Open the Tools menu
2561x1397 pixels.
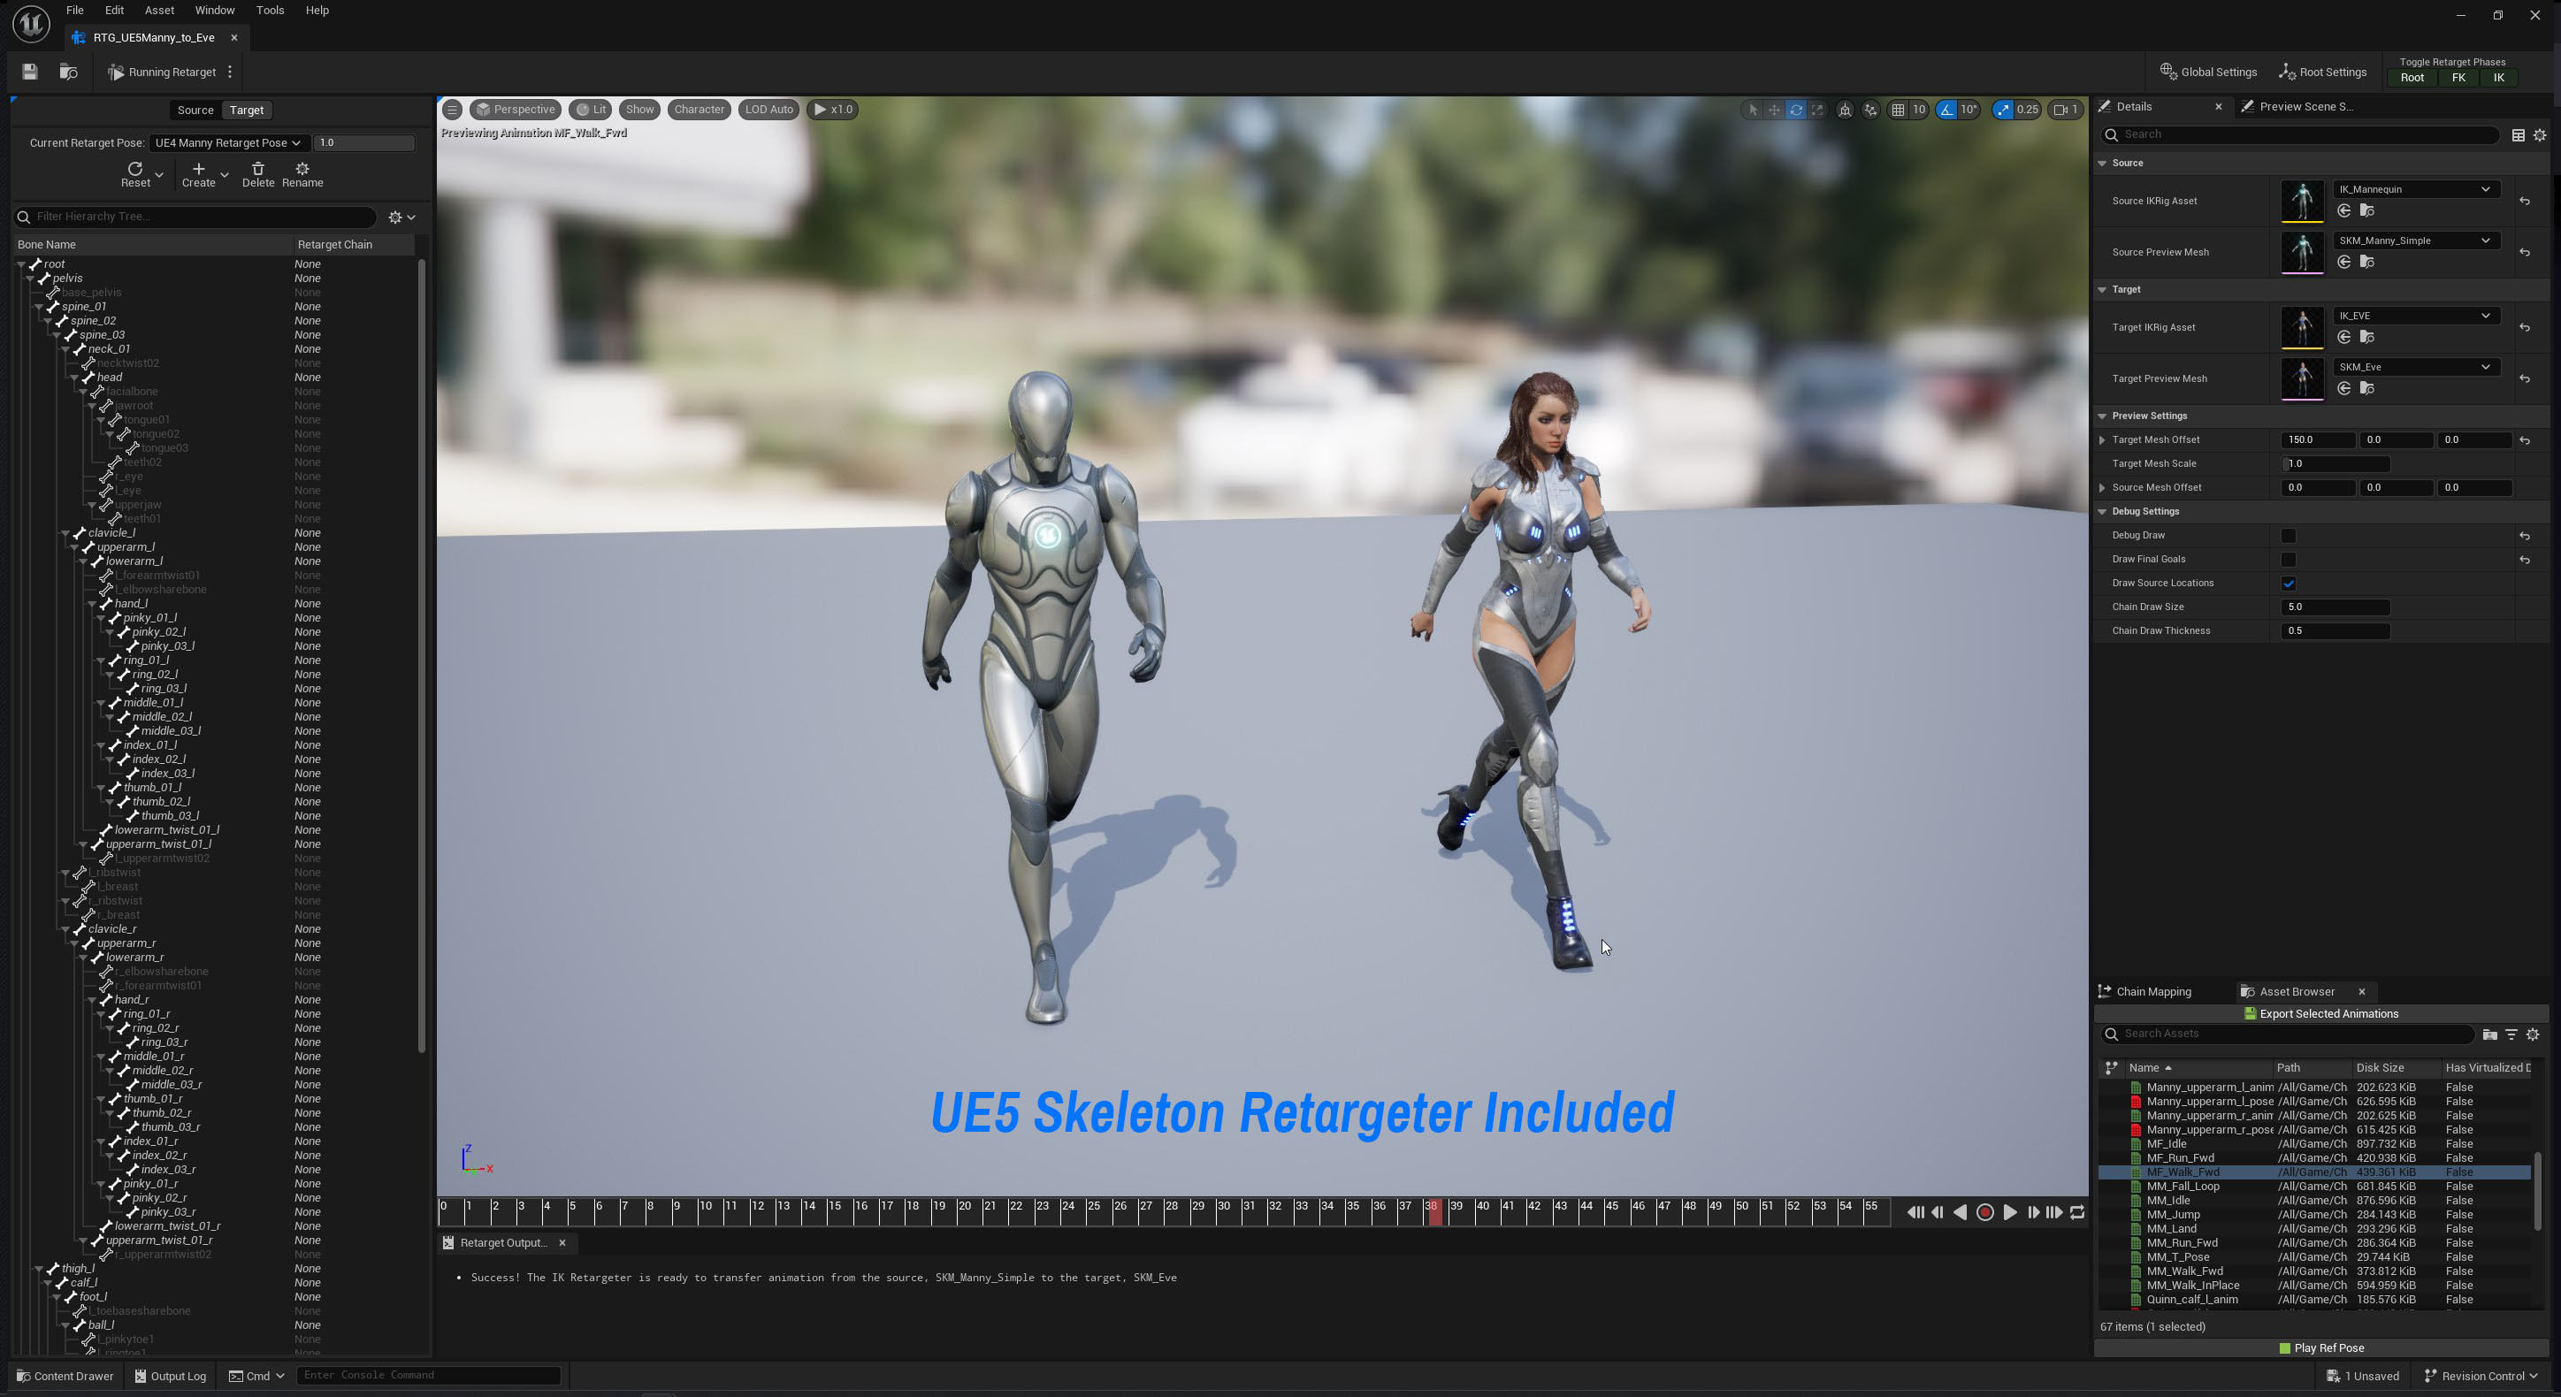pos(270,10)
